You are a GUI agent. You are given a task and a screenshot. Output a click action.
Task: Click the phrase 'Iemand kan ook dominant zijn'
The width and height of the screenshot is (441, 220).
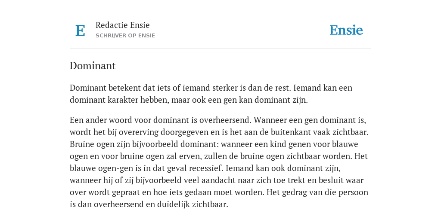point(283,168)
